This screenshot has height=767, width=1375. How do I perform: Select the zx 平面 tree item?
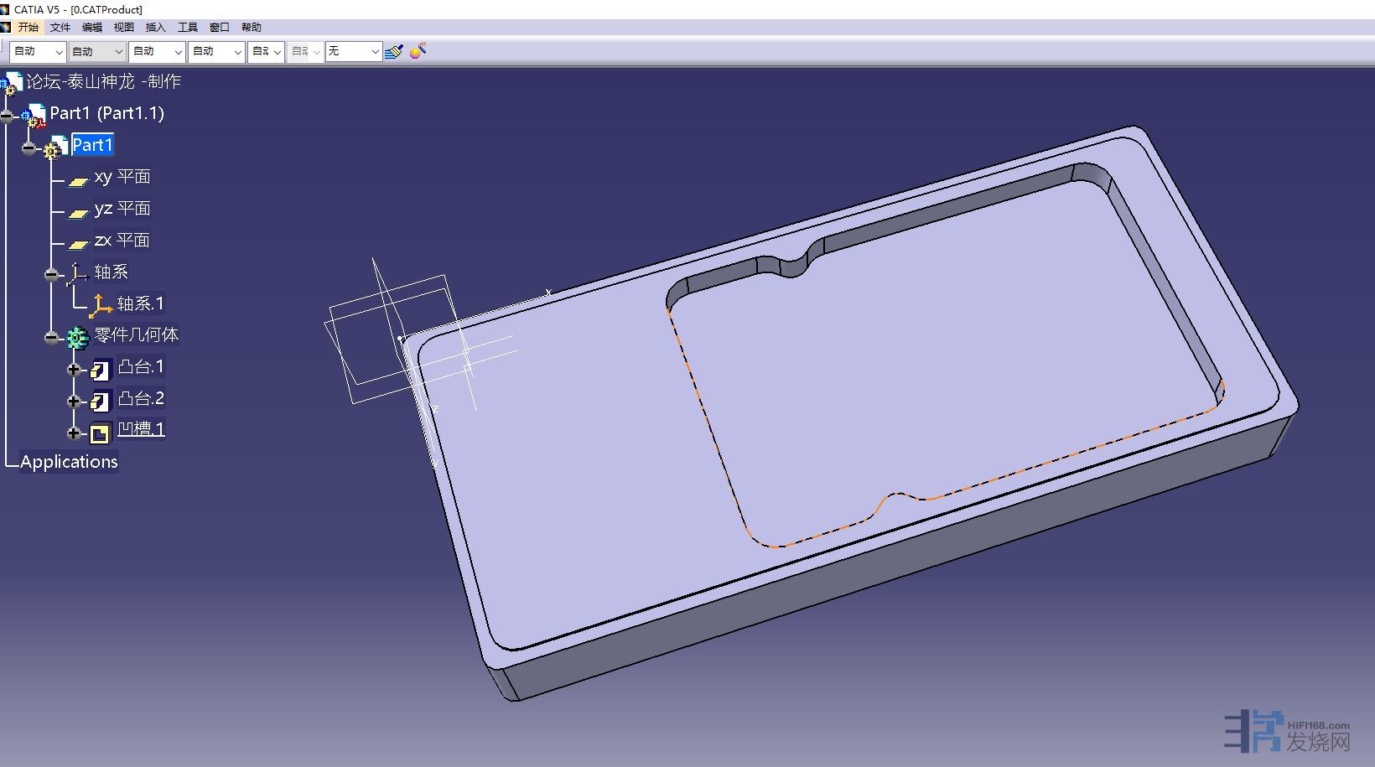click(x=122, y=241)
